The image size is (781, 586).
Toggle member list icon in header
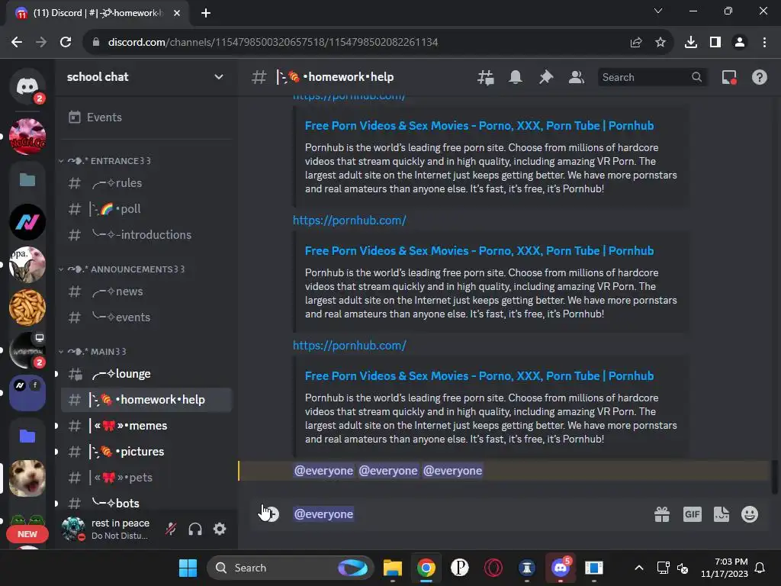click(577, 77)
